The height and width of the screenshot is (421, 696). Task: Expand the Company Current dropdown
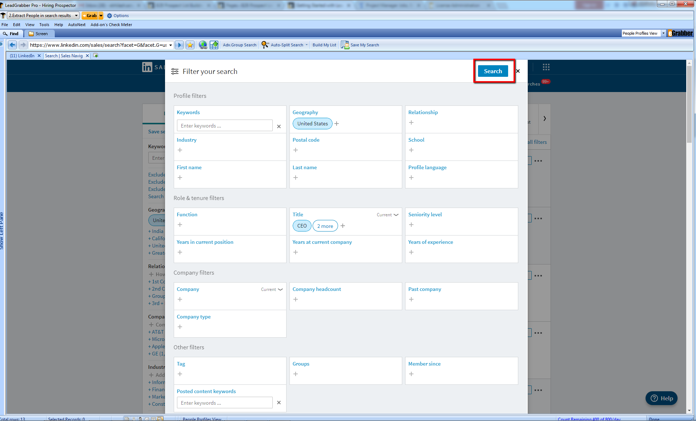tap(272, 289)
